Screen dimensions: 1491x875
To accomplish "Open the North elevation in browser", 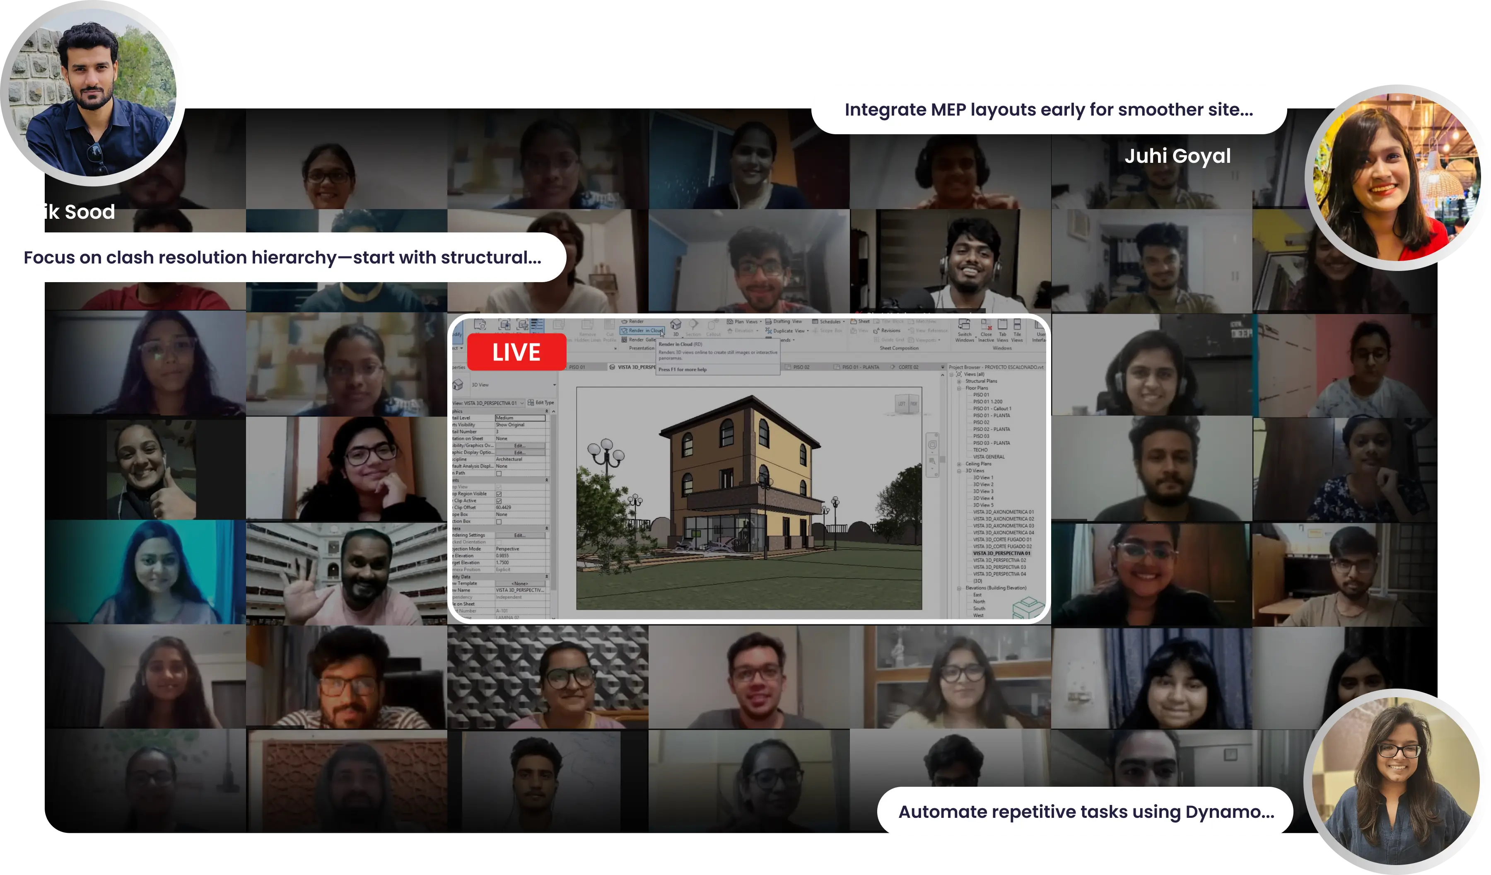I will point(979,602).
